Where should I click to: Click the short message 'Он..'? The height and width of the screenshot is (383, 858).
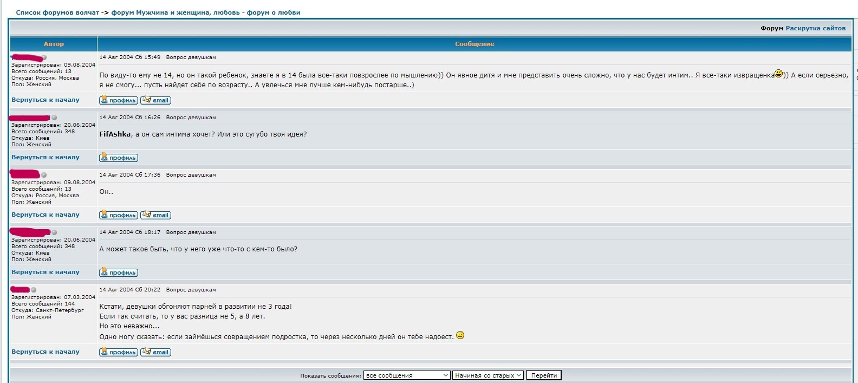click(106, 192)
